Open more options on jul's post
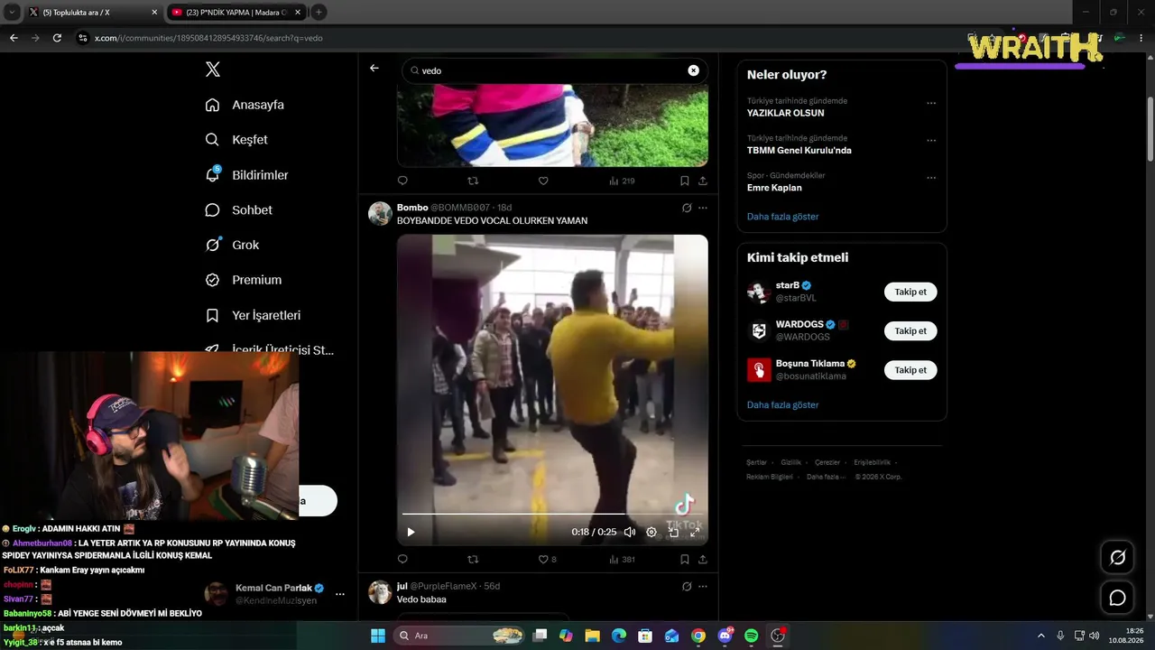 click(x=703, y=586)
